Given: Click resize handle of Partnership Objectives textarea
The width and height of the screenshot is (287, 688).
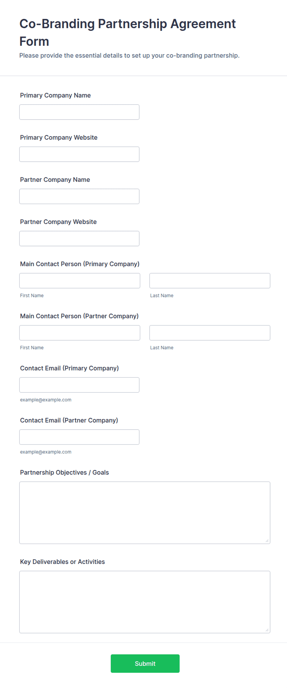Looking at the screenshot, I should 267,541.
